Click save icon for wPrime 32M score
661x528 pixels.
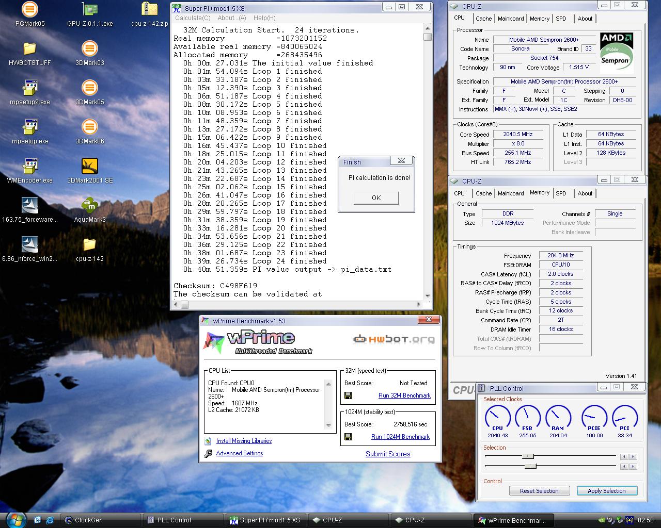pyautogui.click(x=348, y=395)
